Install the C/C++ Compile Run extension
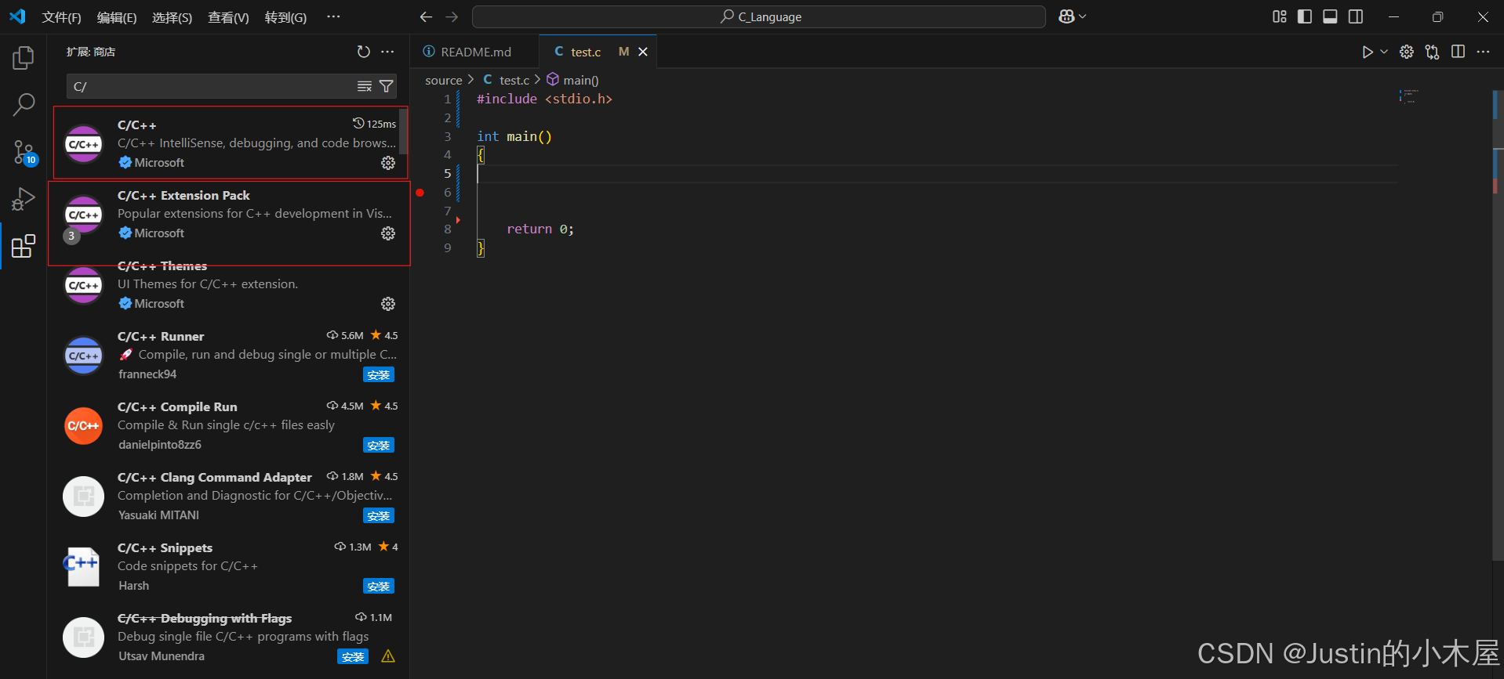 pyautogui.click(x=379, y=446)
